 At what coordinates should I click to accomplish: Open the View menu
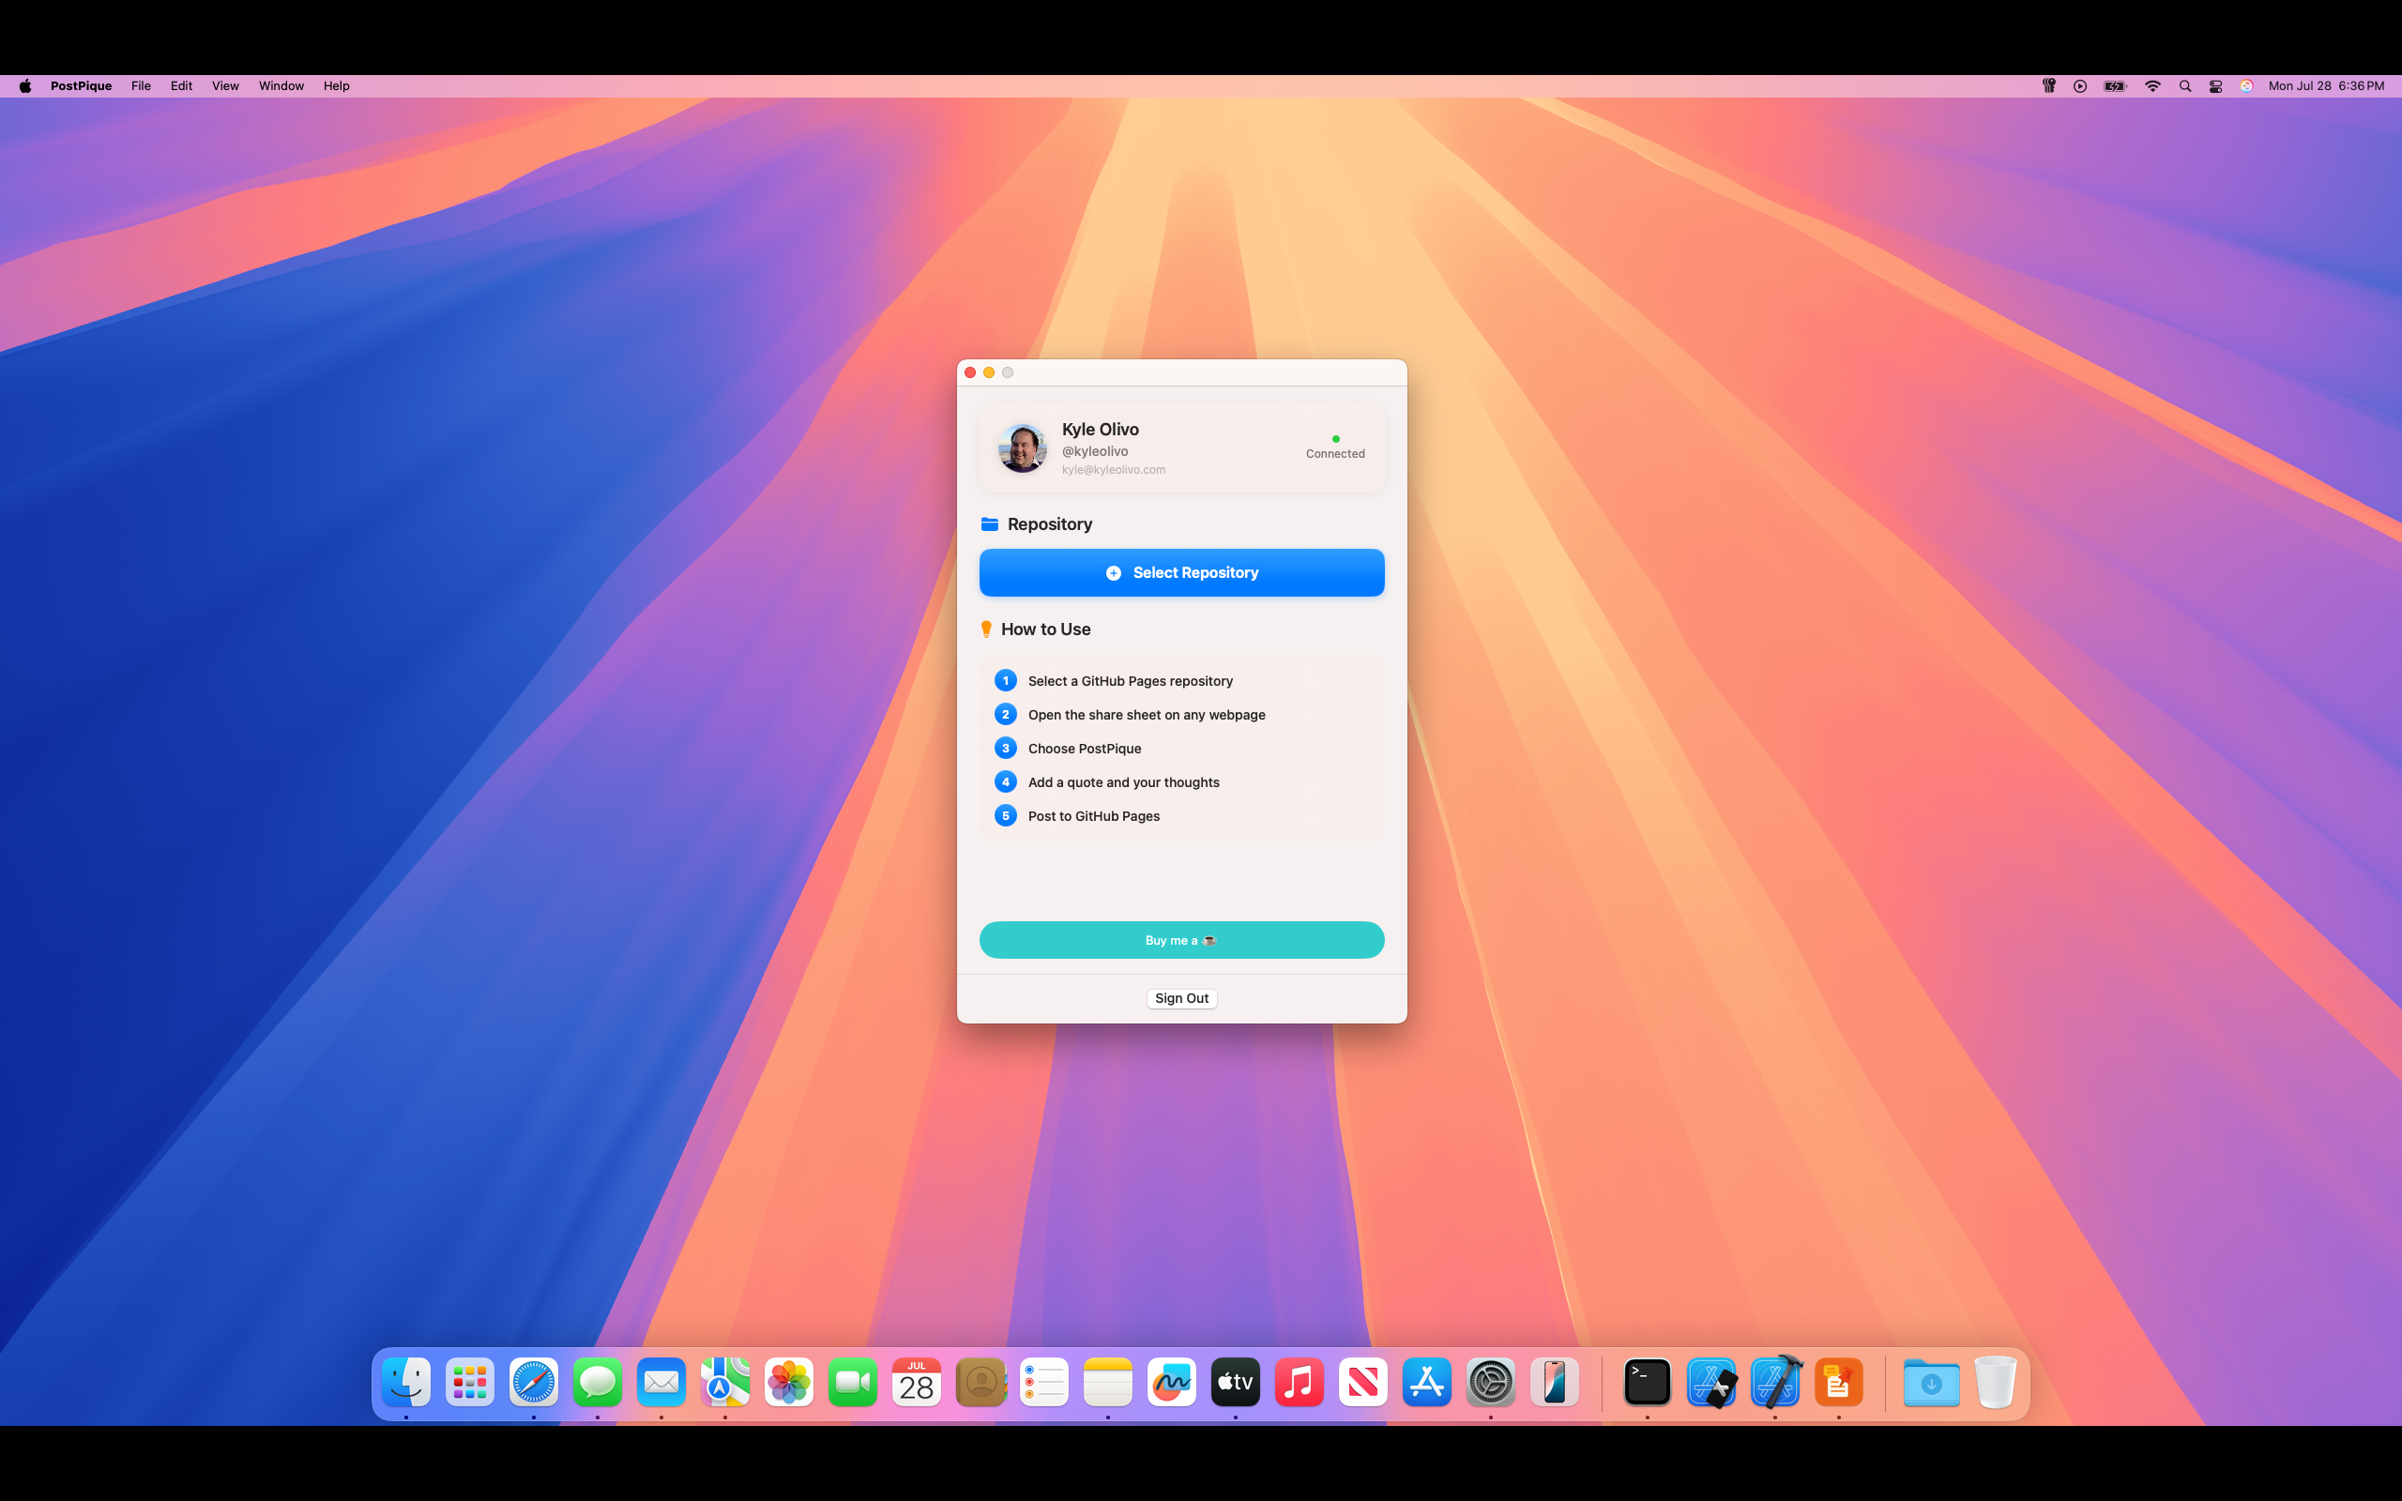pos(225,86)
